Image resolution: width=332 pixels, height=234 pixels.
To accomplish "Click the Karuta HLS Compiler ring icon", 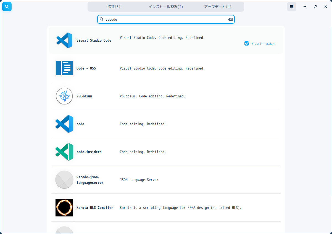I will point(64,208).
